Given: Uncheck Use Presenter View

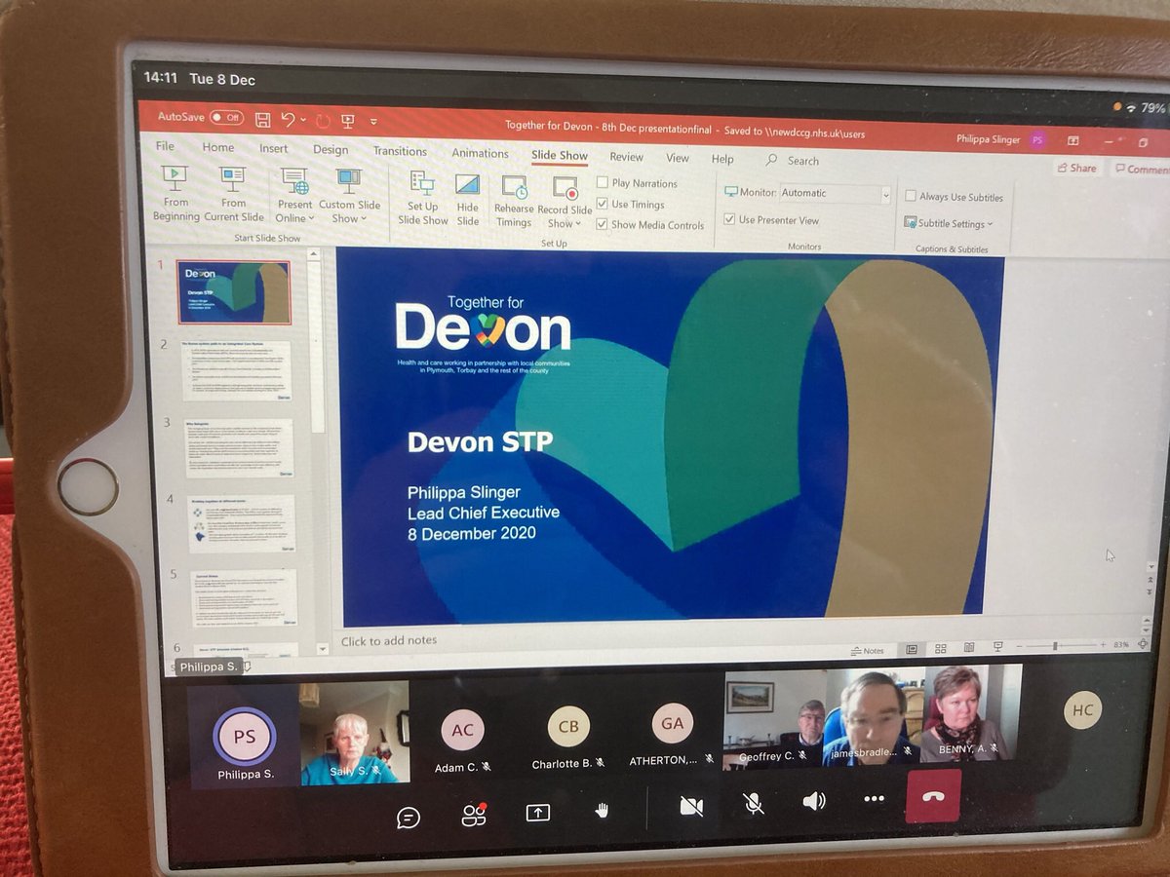Looking at the screenshot, I should click(x=729, y=219).
